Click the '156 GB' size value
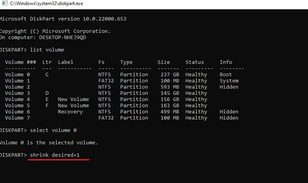Image resolution: width=308 pixels, height=183 pixels. [x=170, y=99]
